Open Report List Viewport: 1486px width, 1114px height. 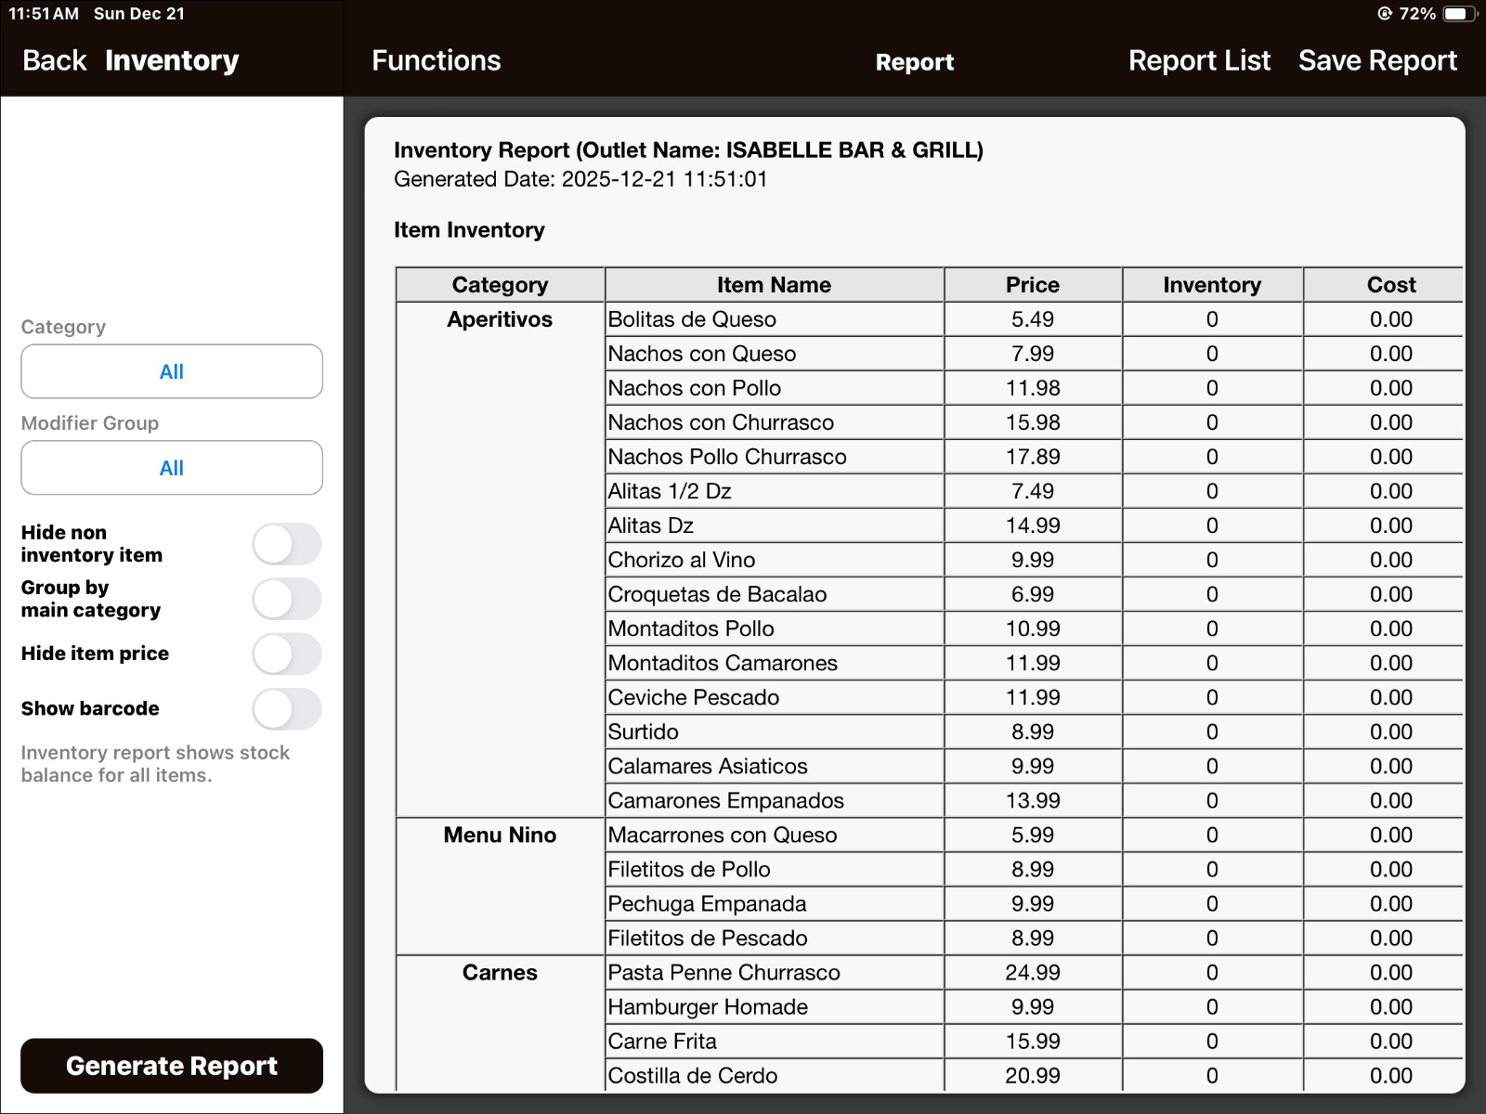(1198, 61)
